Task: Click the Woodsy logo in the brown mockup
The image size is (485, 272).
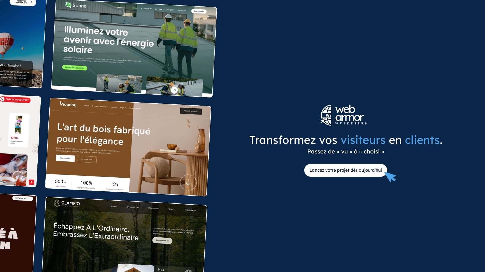Action: pos(68,104)
